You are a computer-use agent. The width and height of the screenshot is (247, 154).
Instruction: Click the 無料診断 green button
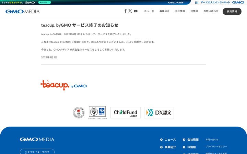point(45,2)
